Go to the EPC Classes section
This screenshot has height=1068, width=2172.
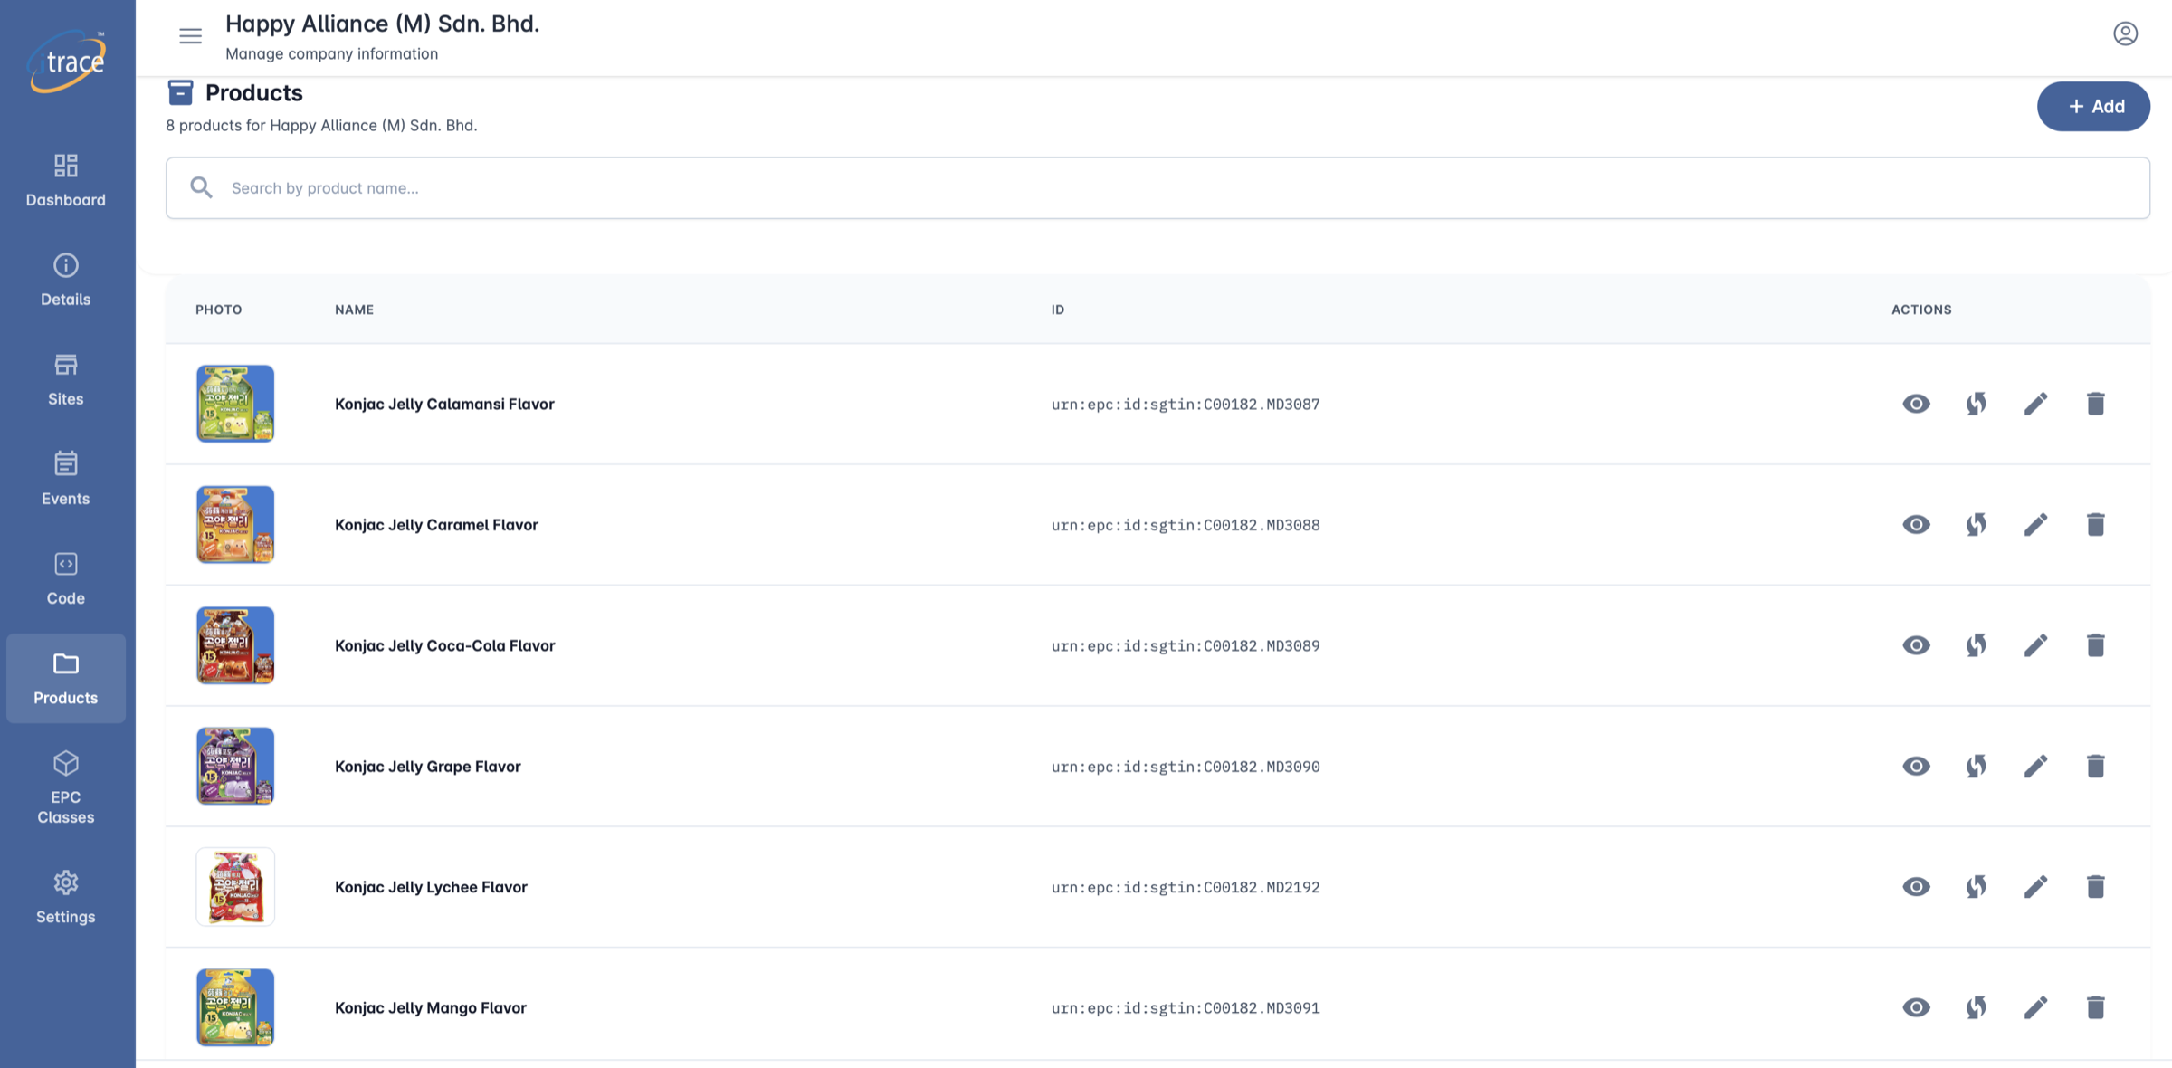pos(66,787)
